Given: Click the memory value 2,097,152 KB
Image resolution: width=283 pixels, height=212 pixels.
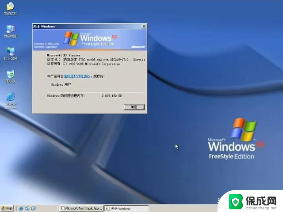Looking at the screenshot, I should coord(112,96).
